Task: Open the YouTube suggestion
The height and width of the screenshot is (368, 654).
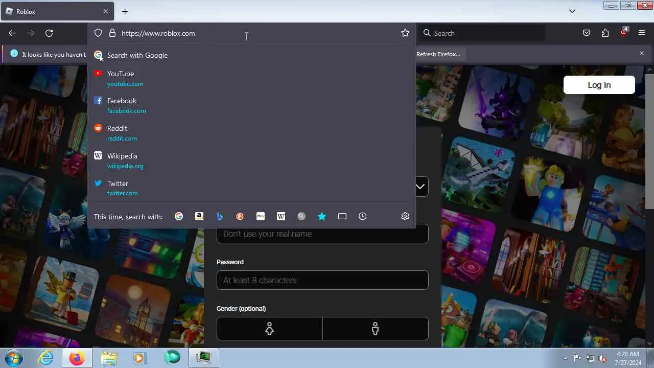Action: click(x=251, y=78)
